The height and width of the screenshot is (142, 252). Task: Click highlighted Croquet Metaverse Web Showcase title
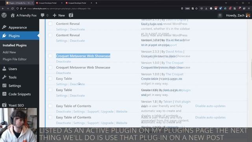pyautogui.click(x=83, y=56)
